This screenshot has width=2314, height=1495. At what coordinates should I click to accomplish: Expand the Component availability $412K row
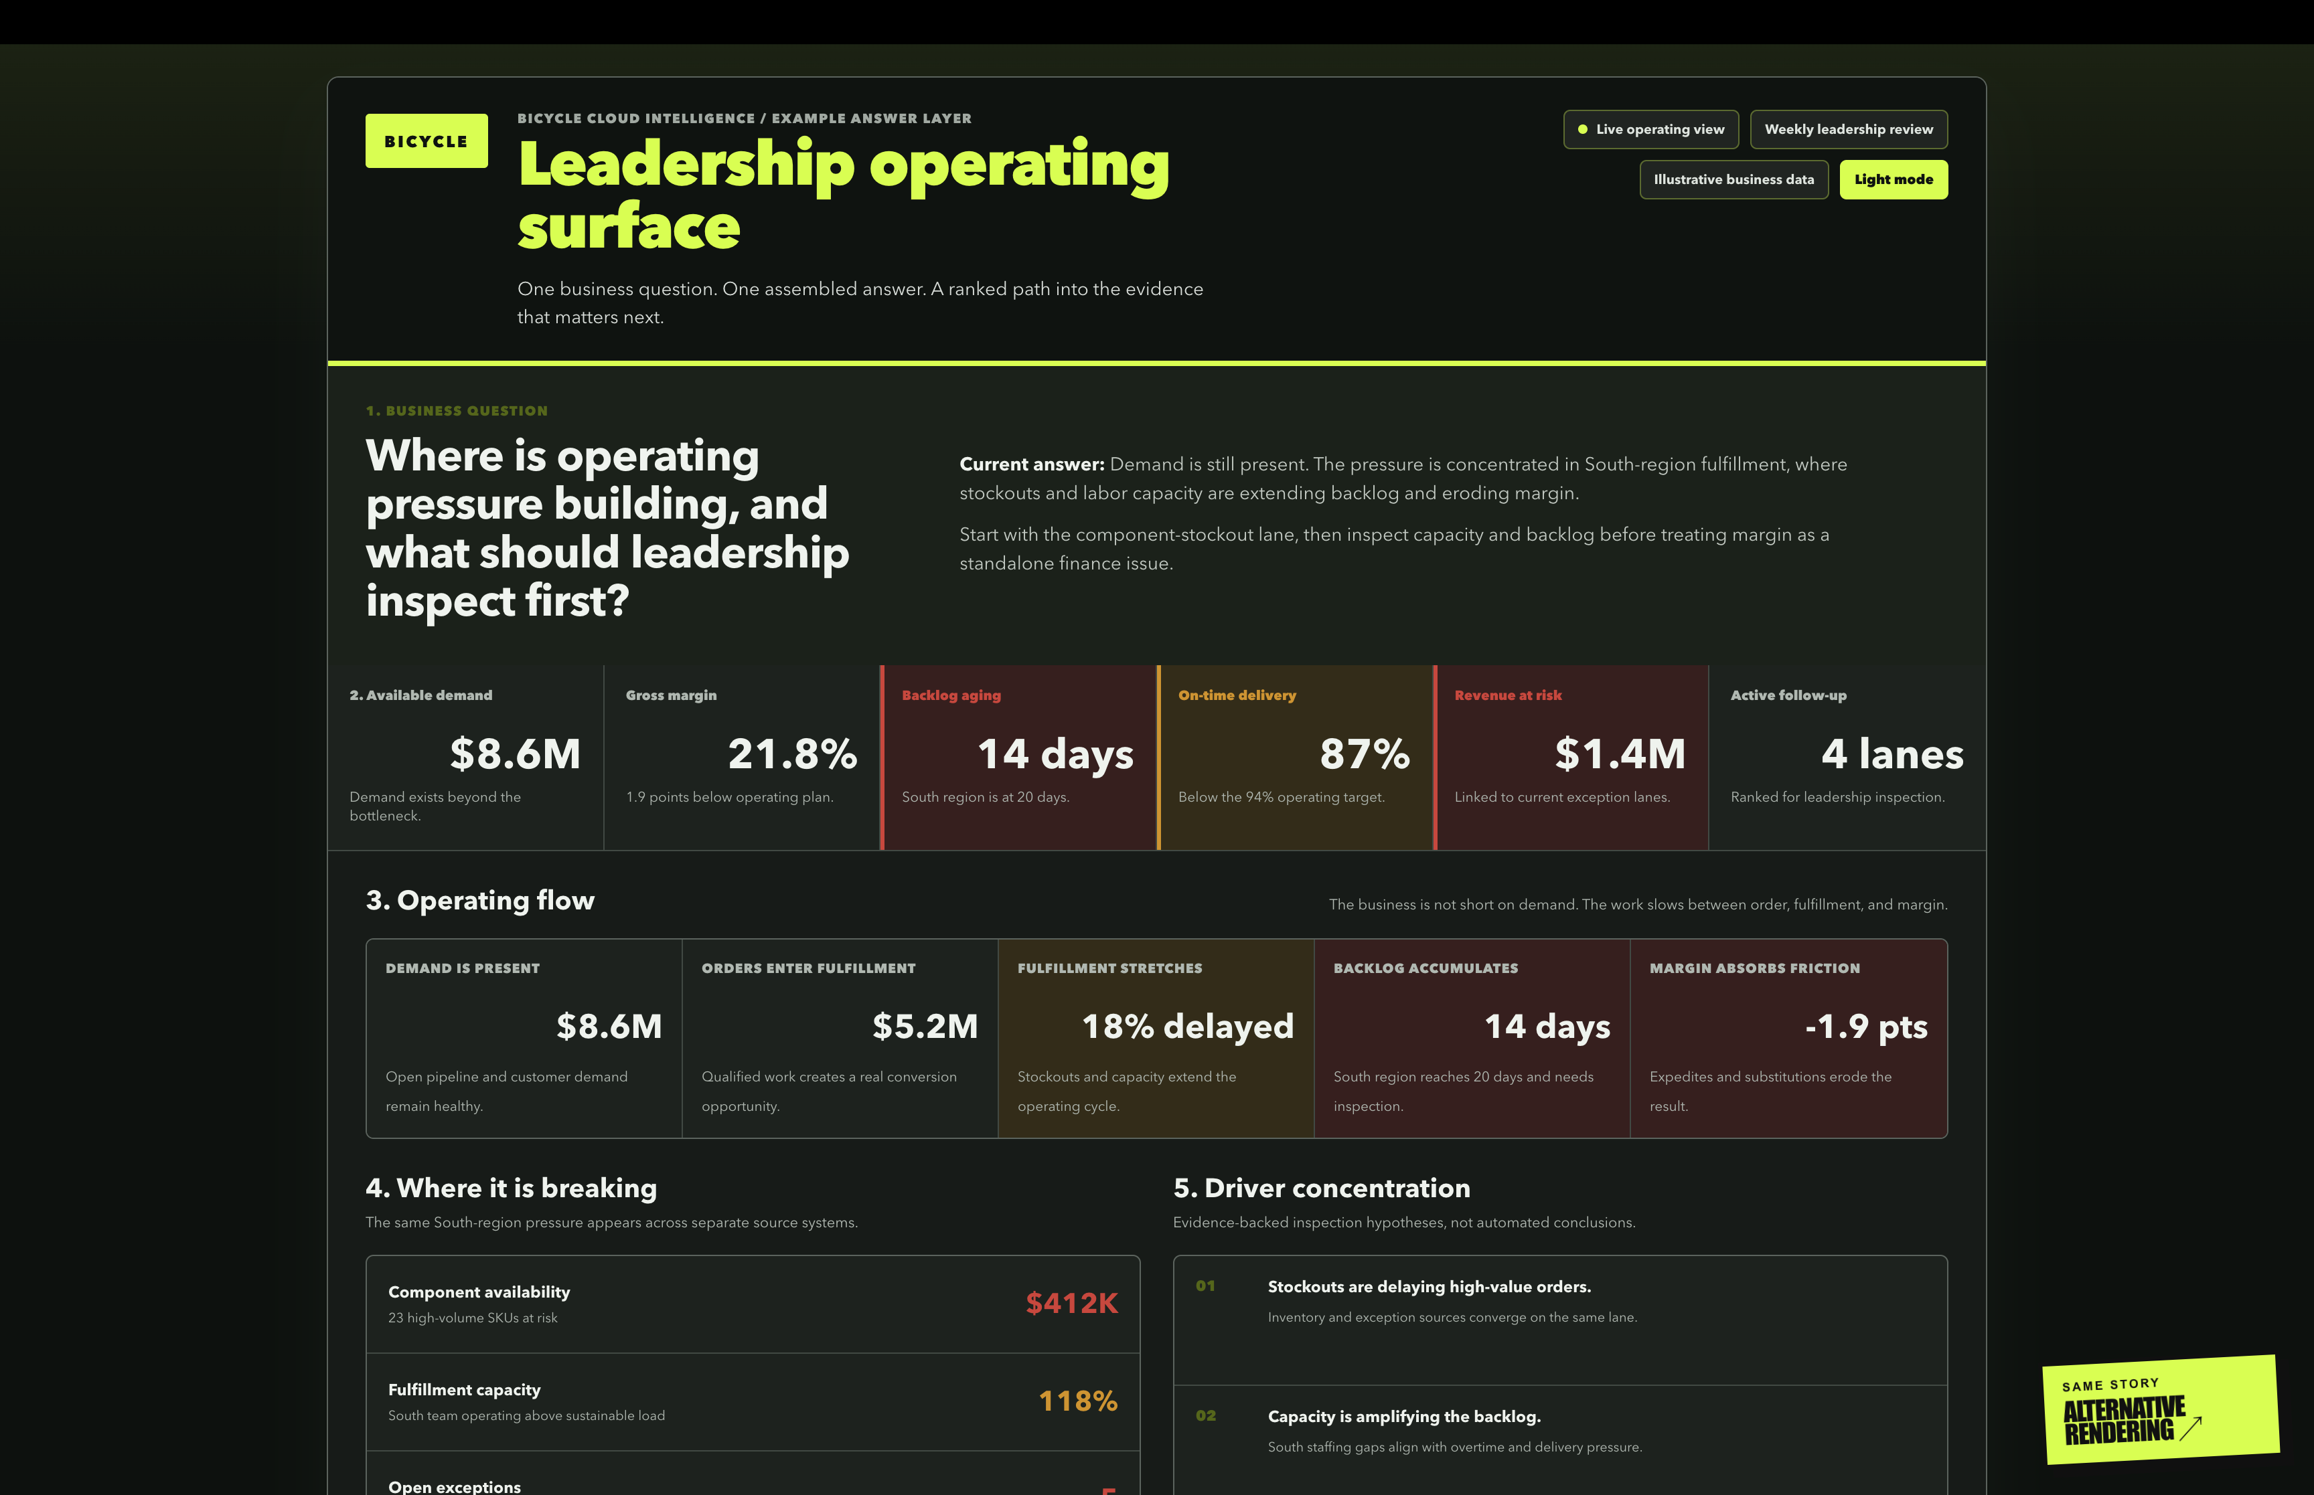(x=753, y=1304)
